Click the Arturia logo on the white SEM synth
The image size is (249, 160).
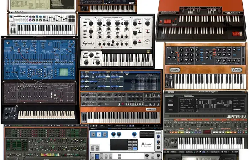(88, 43)
